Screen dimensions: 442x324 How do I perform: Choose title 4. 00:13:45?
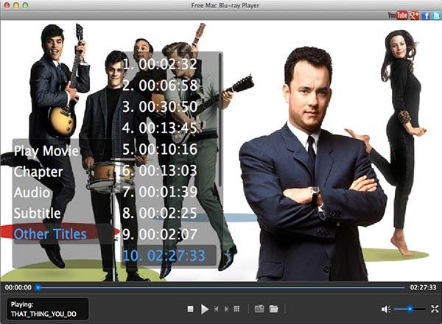click(160, 128)
